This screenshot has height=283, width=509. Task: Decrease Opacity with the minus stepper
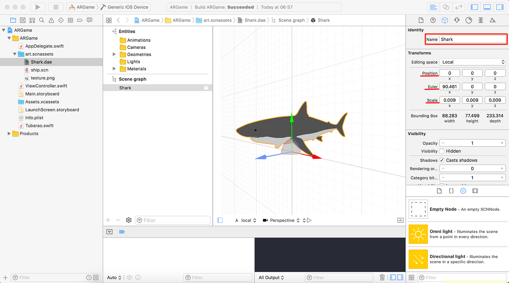pyautogui.click(x=443, y=143)
